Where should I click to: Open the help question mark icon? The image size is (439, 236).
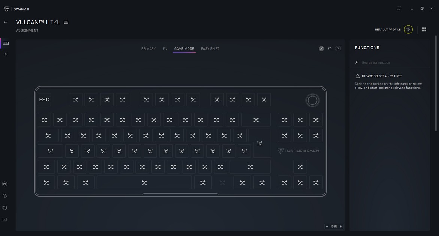[338, 49]
